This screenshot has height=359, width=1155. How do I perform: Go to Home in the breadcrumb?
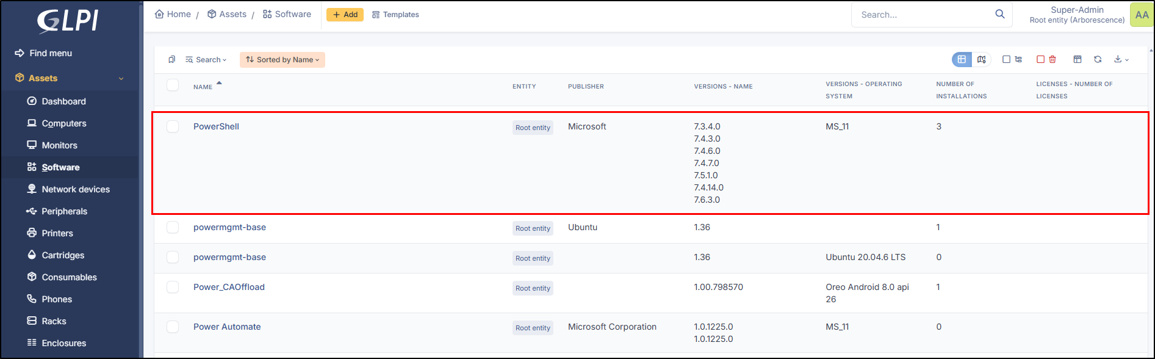click(173, 14)
